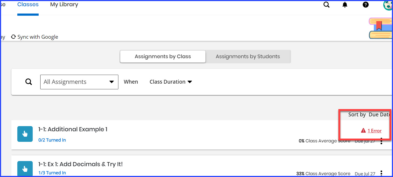View 0/2 Turned In details
Screen dimensions: 393x177
click(x=52, y=140)
